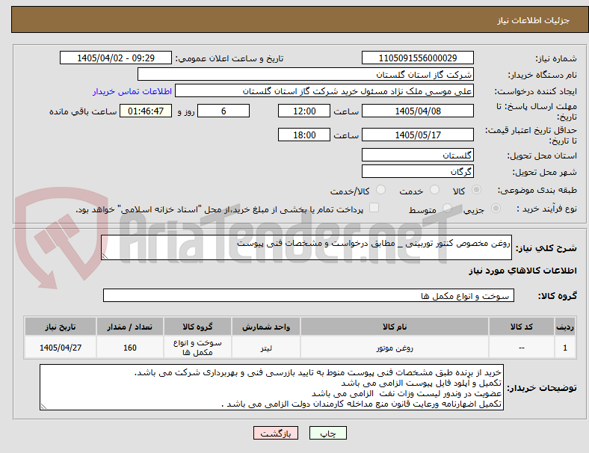Viewport: 589px width, 453px height.
Task: Select the جزیی purchase type radio
Action: point(496,209)
